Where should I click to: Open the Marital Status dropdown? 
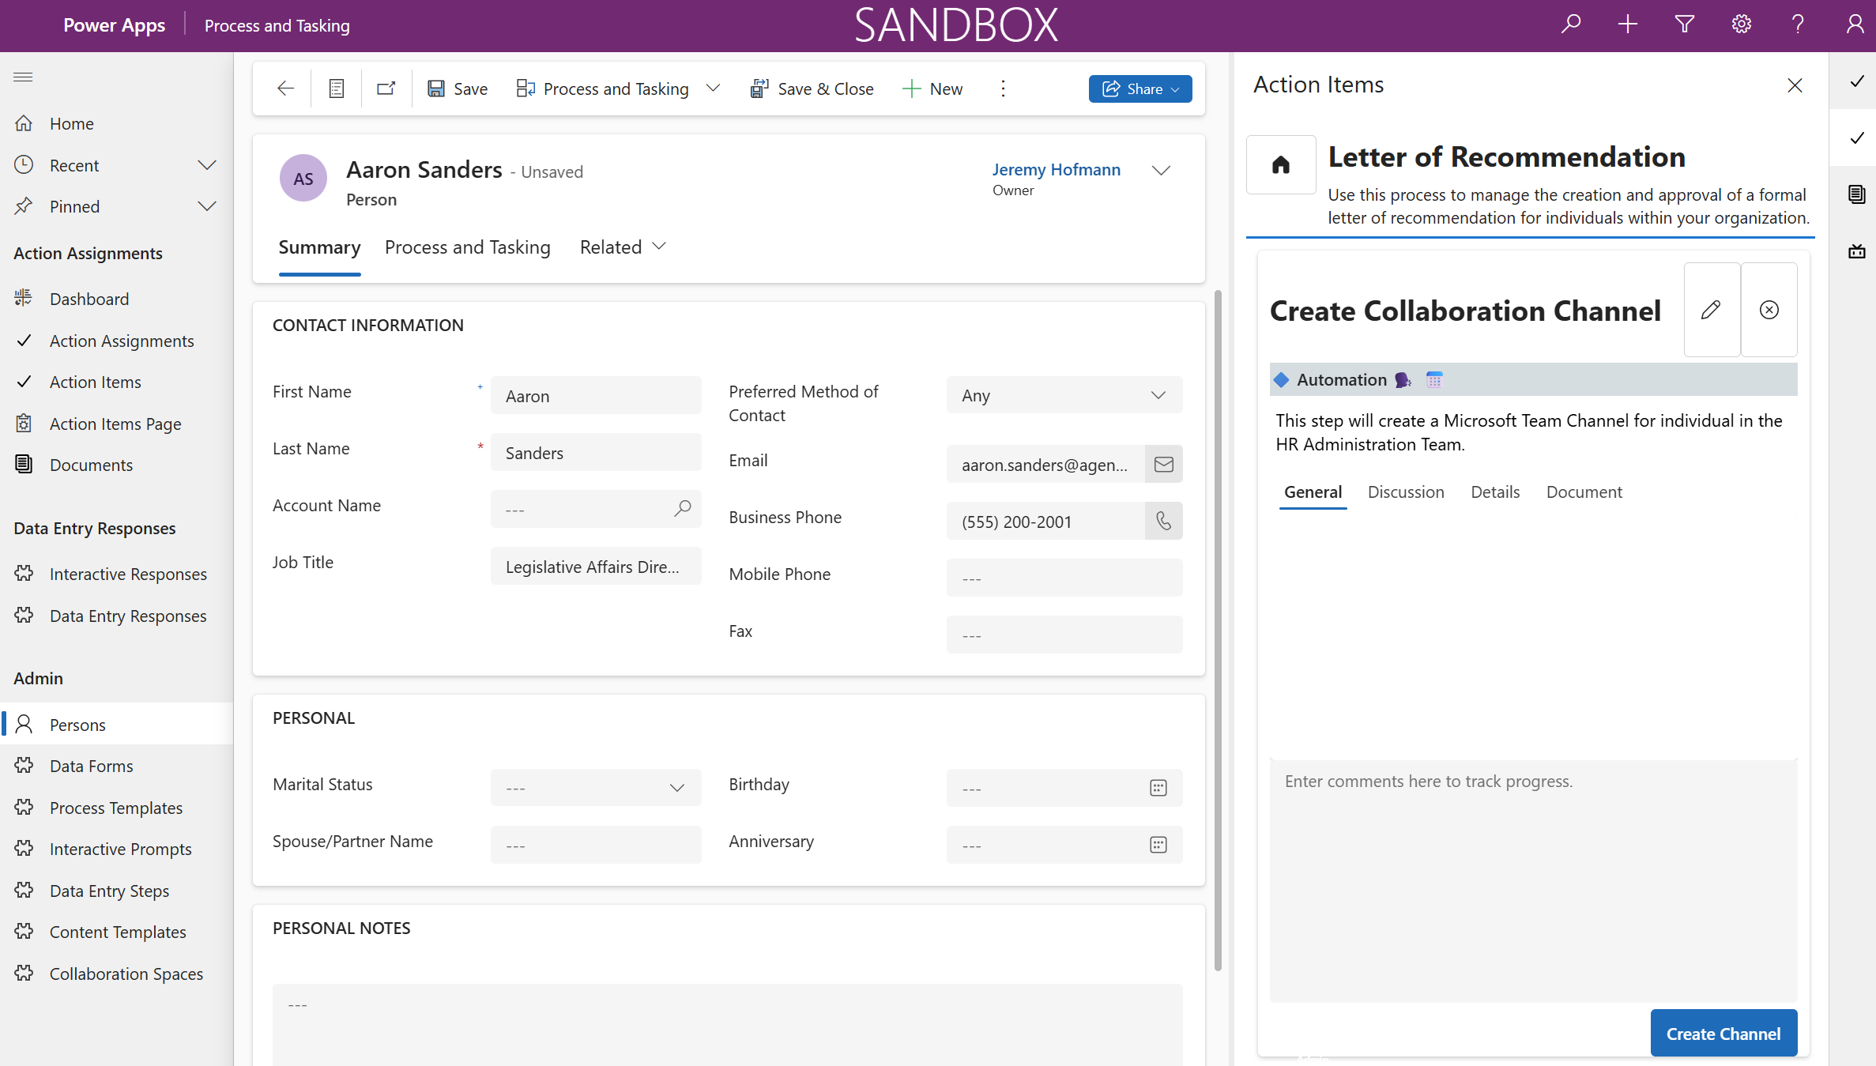tap(595, 788)
